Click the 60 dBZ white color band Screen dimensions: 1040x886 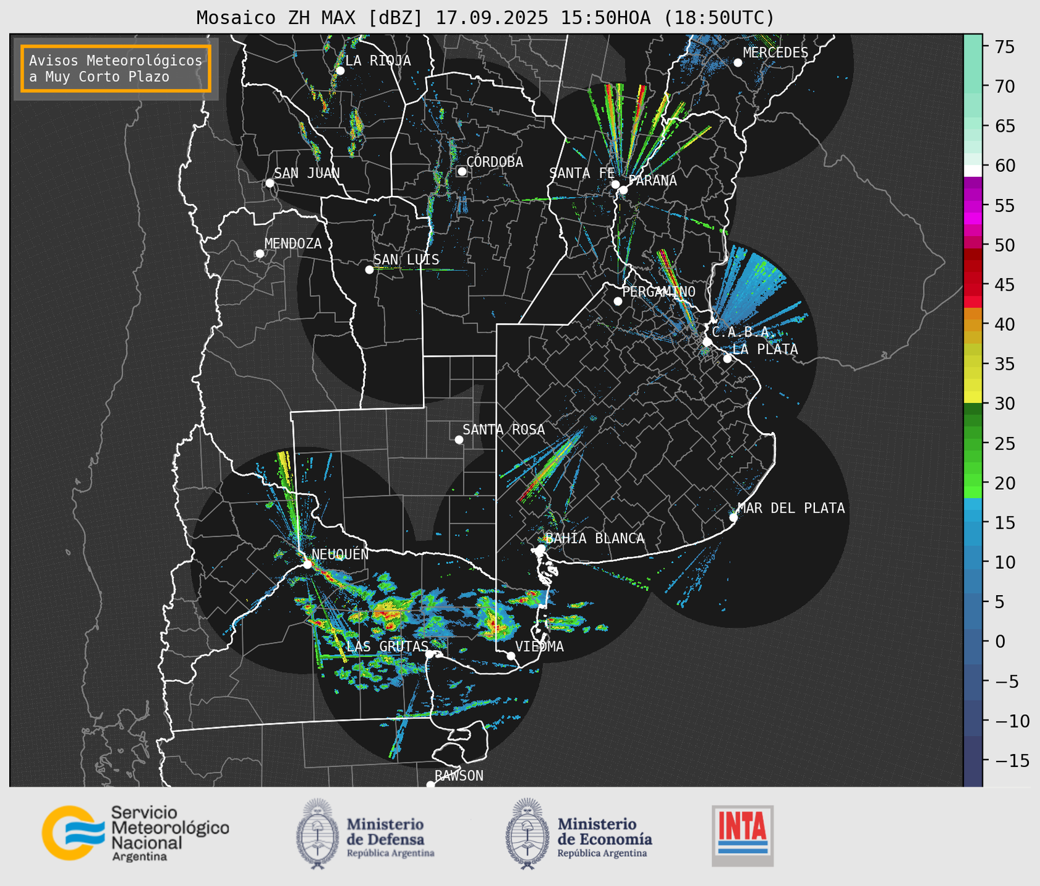click(973, 170)
